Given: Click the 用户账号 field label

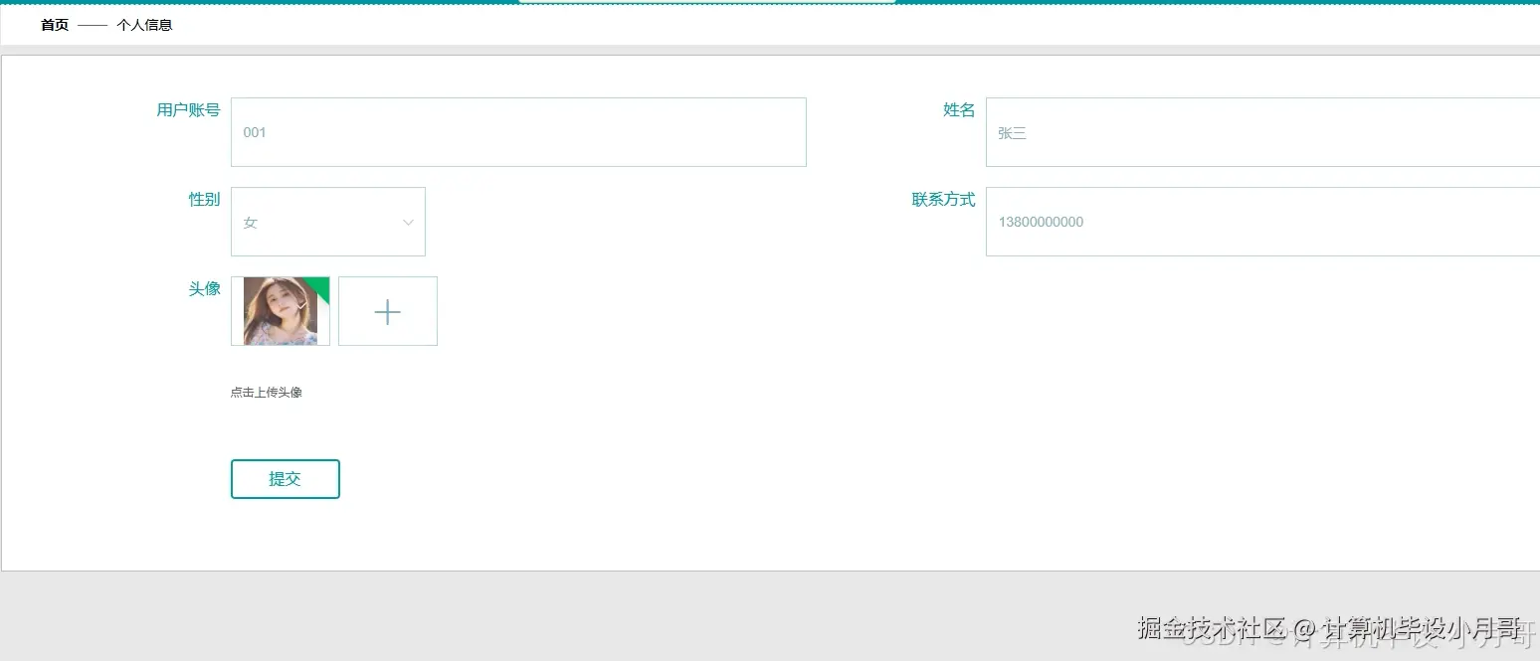Looking at the screenshot, I should [x=188, y=110].
